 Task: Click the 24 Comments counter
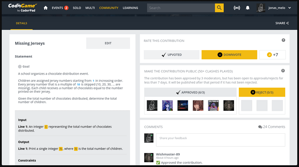pos(272,127)
